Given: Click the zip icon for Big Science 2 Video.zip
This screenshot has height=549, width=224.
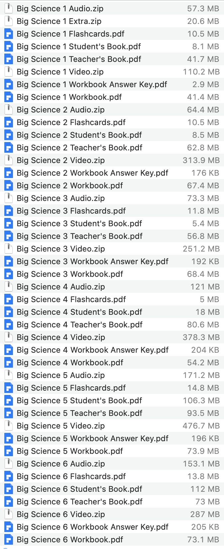Looking at the screenshot, I should click(x=9, y=160).
